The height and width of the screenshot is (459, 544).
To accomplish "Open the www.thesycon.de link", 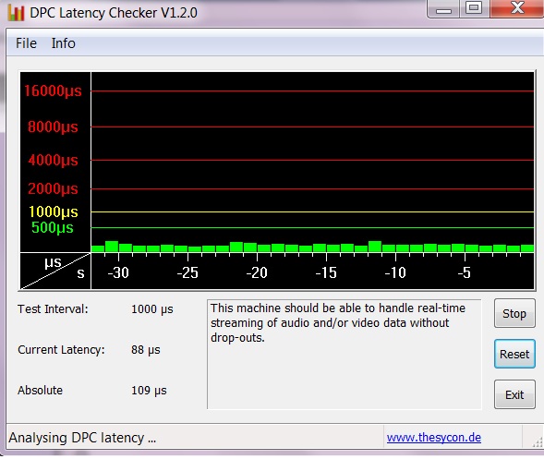I will (434, 437).
